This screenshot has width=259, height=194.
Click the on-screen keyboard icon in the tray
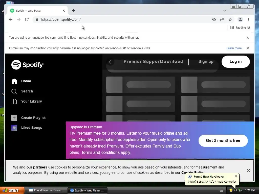click(x=222, y=190)
